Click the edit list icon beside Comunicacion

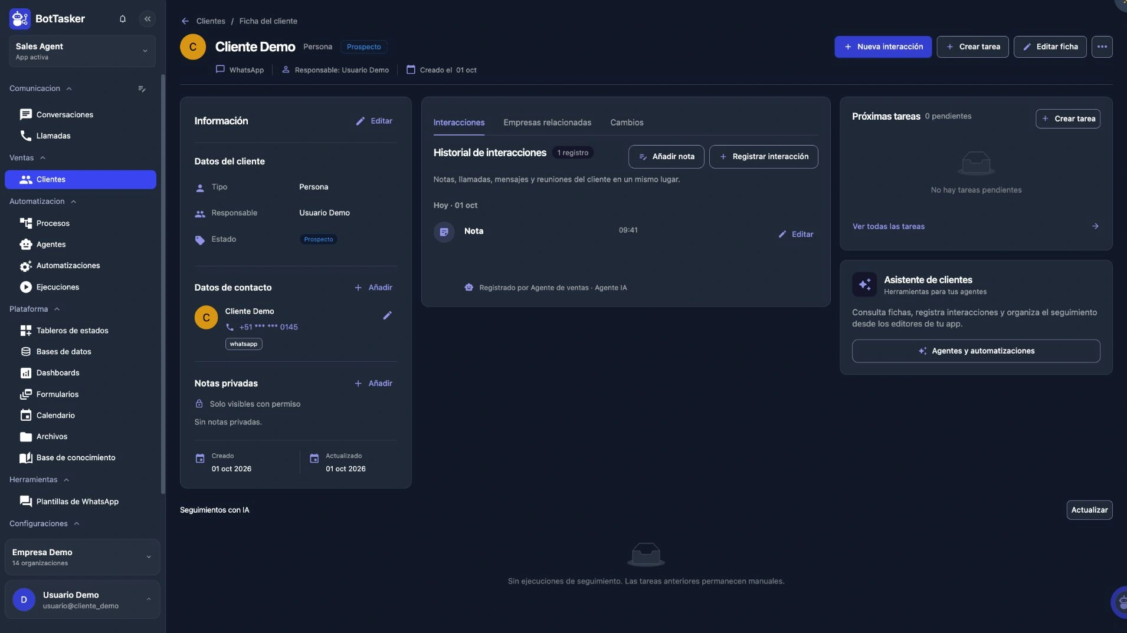point(142,89)
